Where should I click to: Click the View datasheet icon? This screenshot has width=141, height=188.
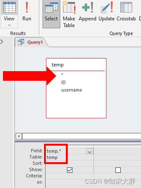pyautogui.click(x=9, y=7)
